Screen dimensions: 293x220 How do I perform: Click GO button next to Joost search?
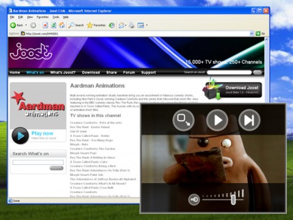pyautogui.click(x=258, y=72)
